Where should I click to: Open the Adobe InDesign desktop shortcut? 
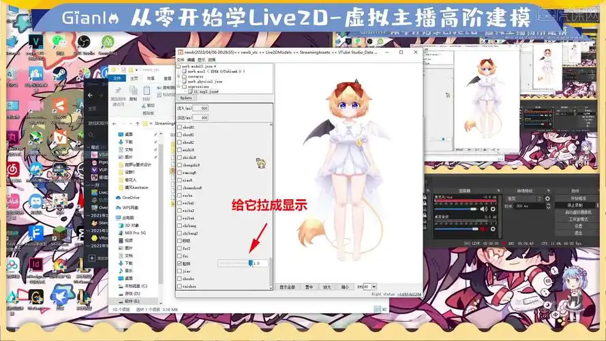[35, 265]
